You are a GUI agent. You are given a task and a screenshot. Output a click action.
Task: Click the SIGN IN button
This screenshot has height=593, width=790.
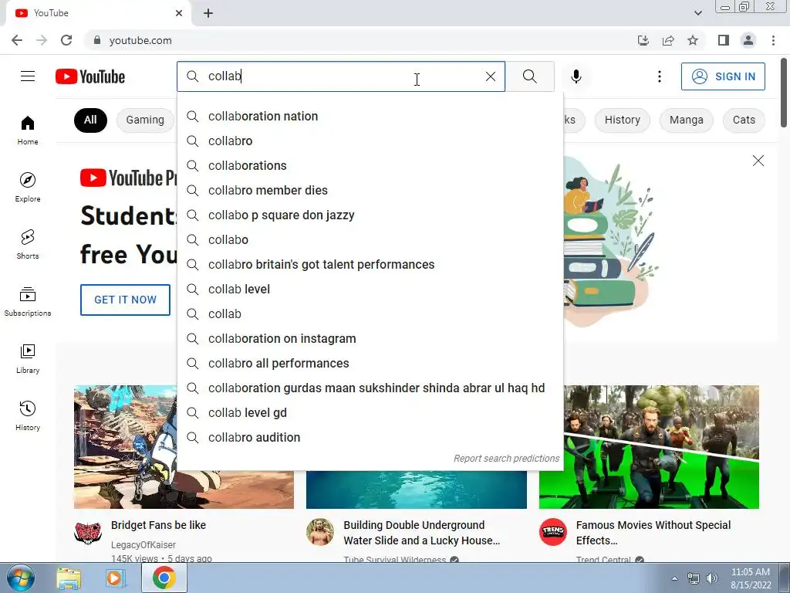tap(723, 76)
